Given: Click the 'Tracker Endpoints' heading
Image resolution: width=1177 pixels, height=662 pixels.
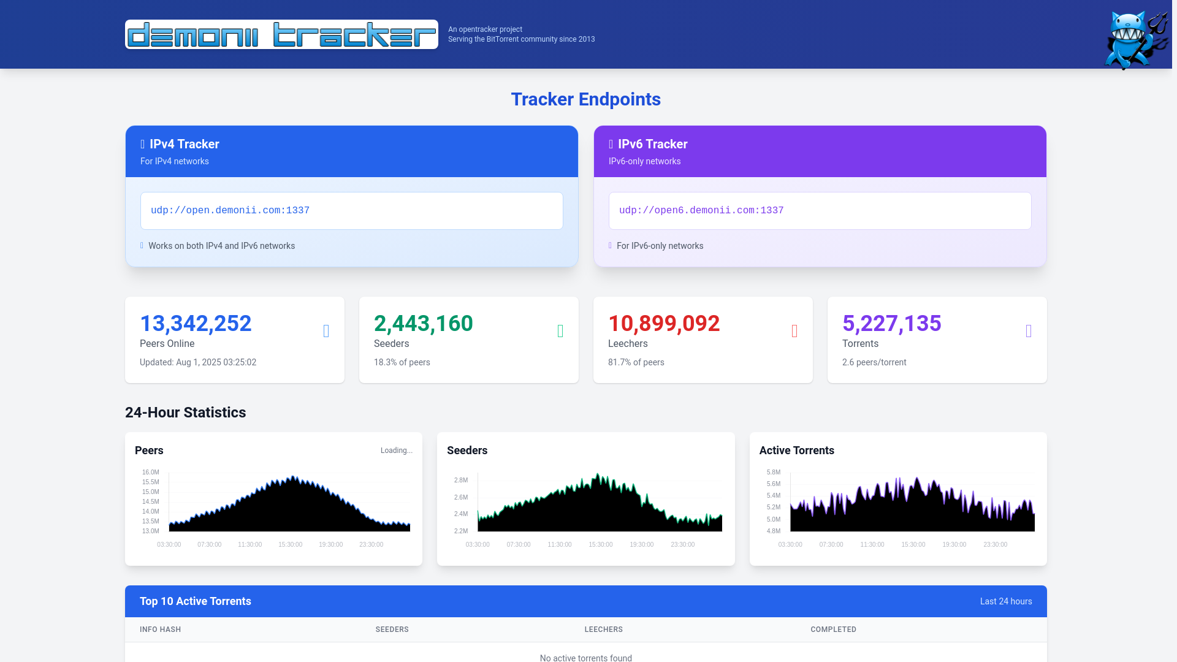Looking at the screenshot, I should click(586, 99).
